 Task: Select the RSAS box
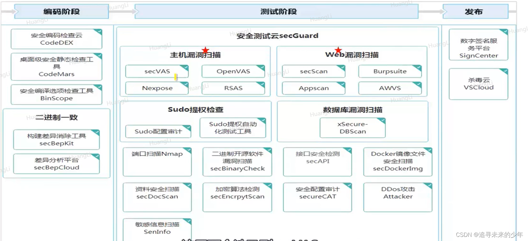point(233,88)
